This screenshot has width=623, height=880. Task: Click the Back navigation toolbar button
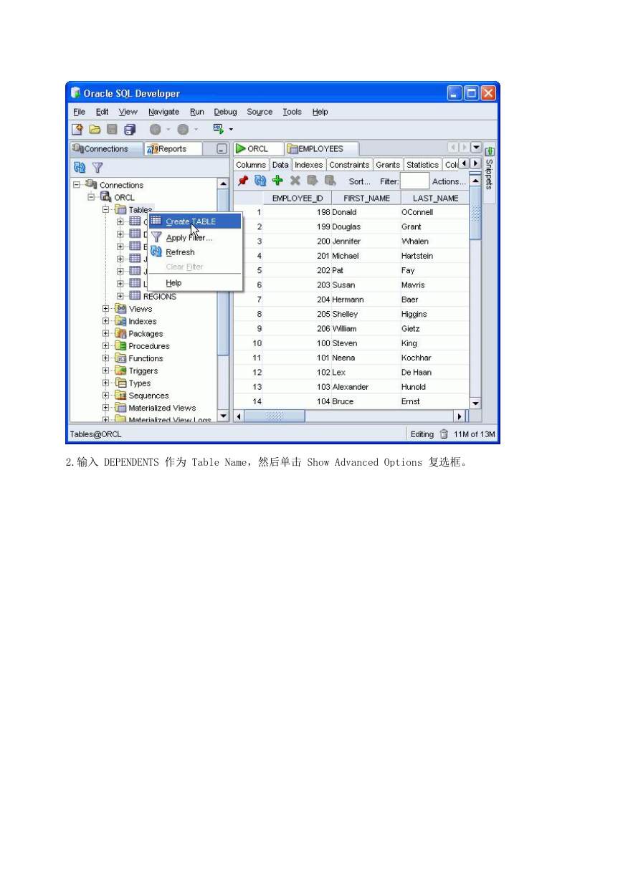click(155, 130)
